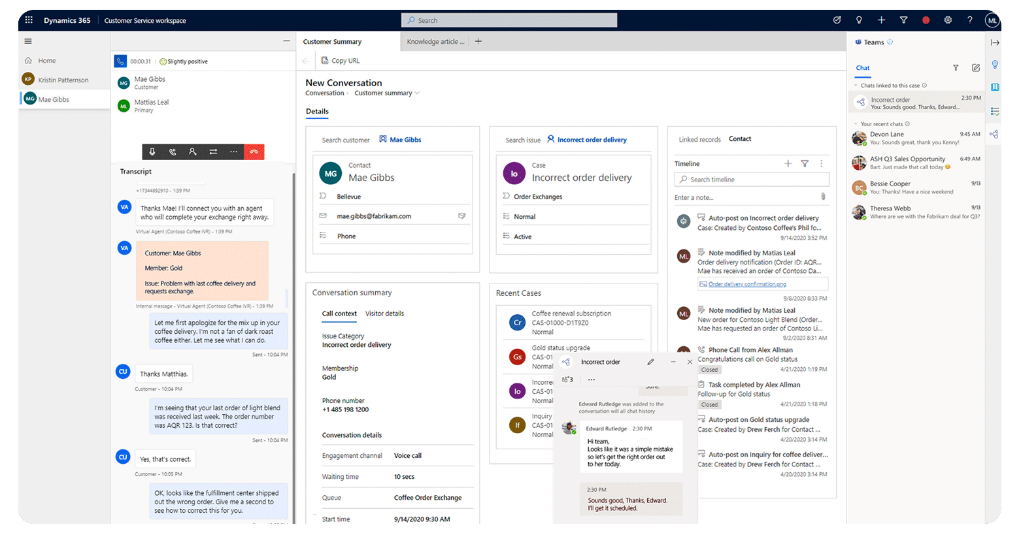Go back with the arrow button

[x=306, y=61]
